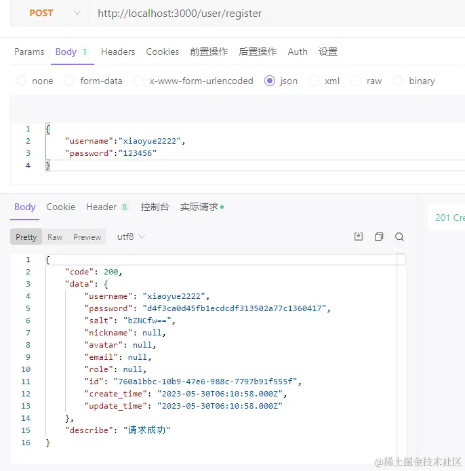Screen dimensions: 465x471
Task: Click the download response icon
Action: coord(359,237)
